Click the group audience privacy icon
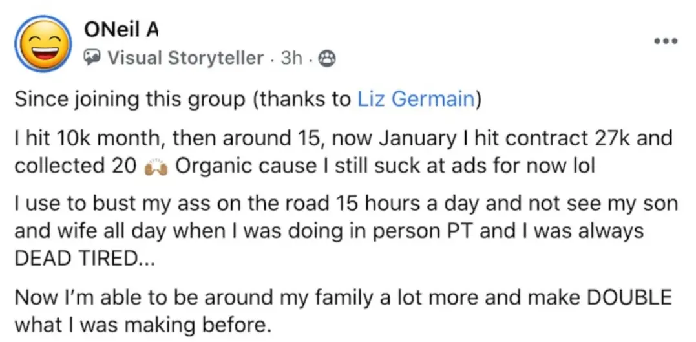 (328, 58)
